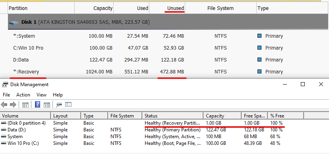Click blue Primary square in *:Recovery row
This screenshot has width=329, height=154.
pos(259,72)
